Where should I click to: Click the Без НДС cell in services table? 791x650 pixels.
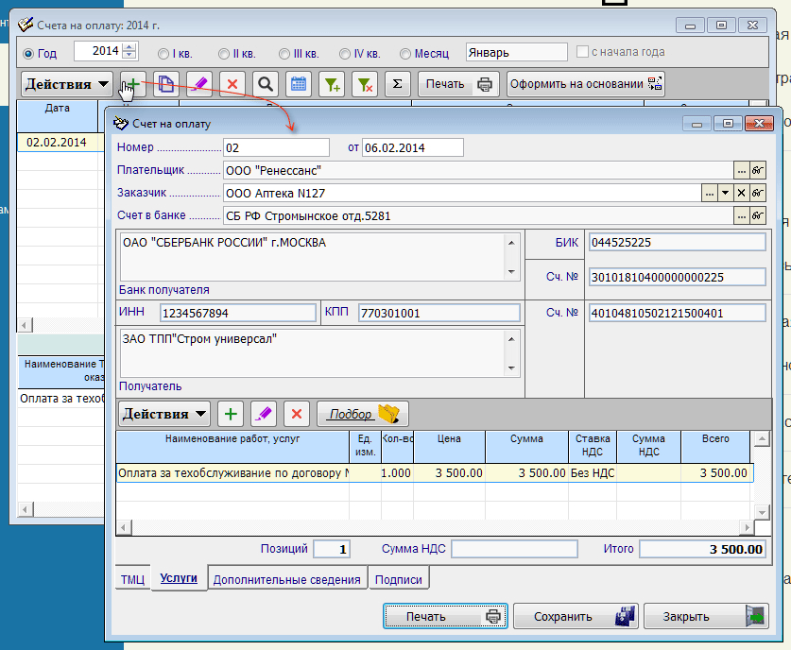point(593,473)
